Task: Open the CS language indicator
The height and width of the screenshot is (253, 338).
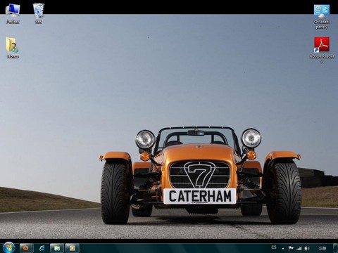Action: pos(274,247)
